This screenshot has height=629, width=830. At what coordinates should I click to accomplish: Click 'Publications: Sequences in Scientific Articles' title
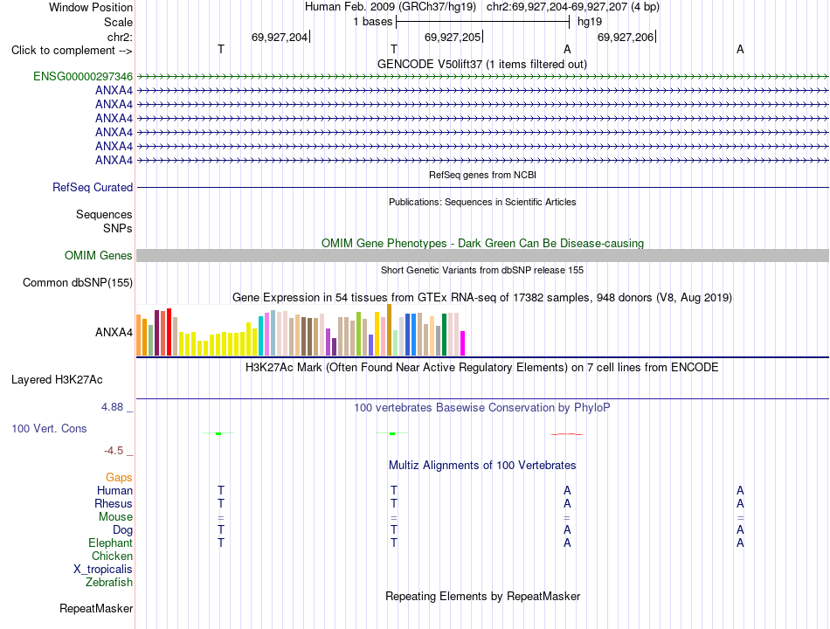[482, 202]
